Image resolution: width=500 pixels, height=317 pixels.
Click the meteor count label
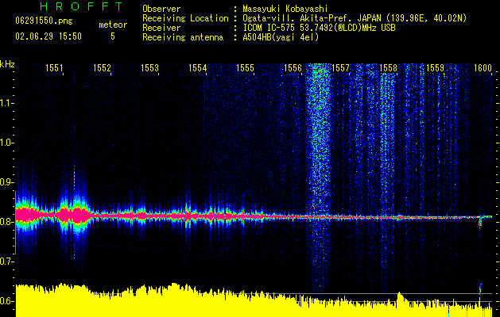[x=113, y=25]
